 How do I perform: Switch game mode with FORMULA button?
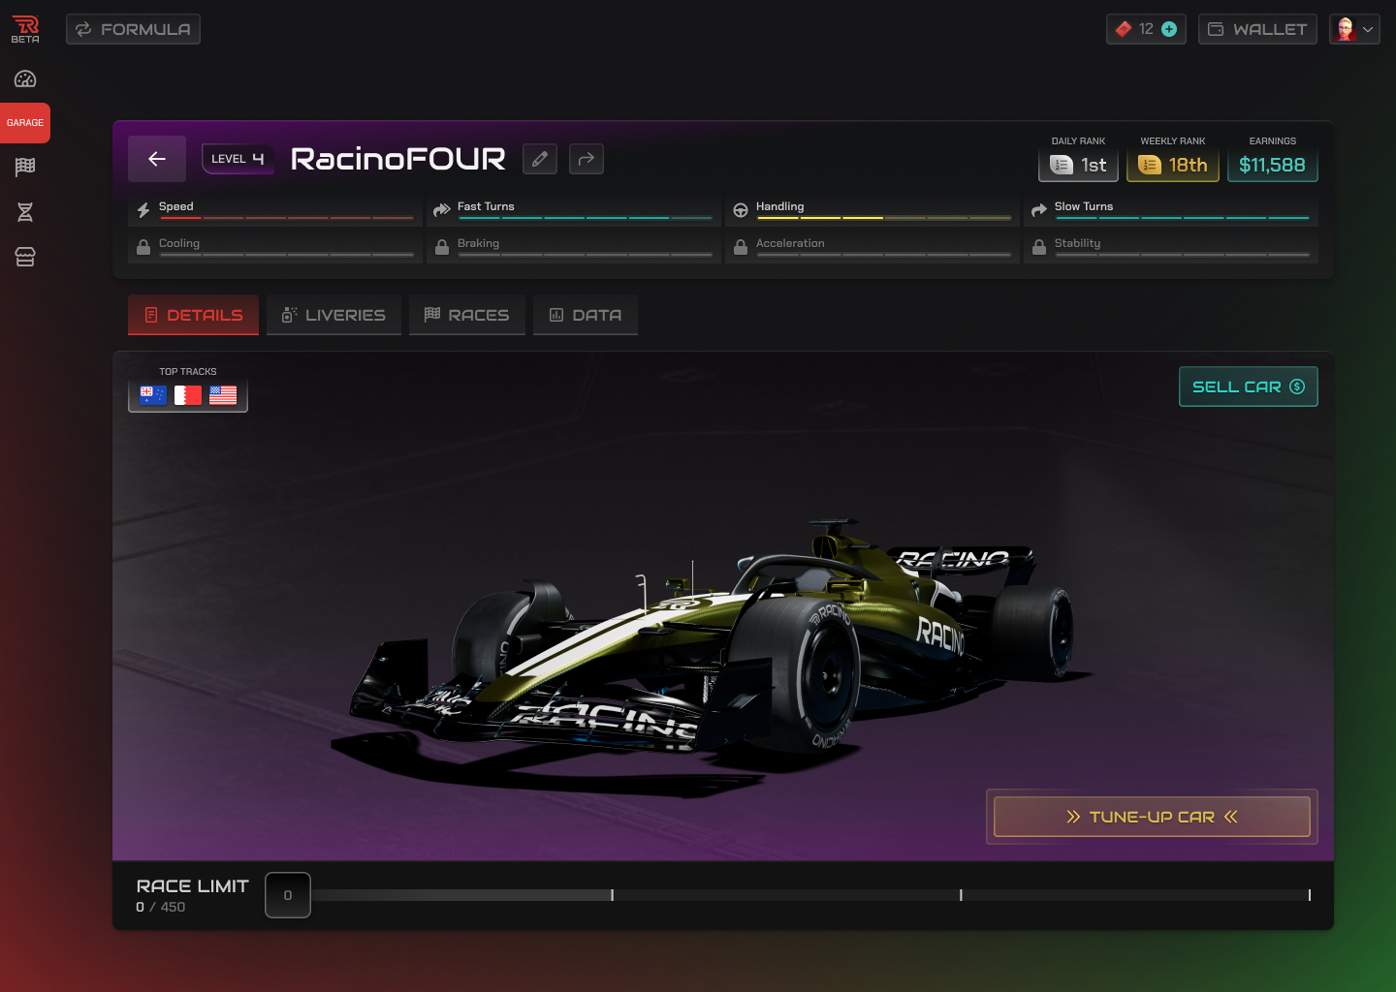[x=133, y=29]
